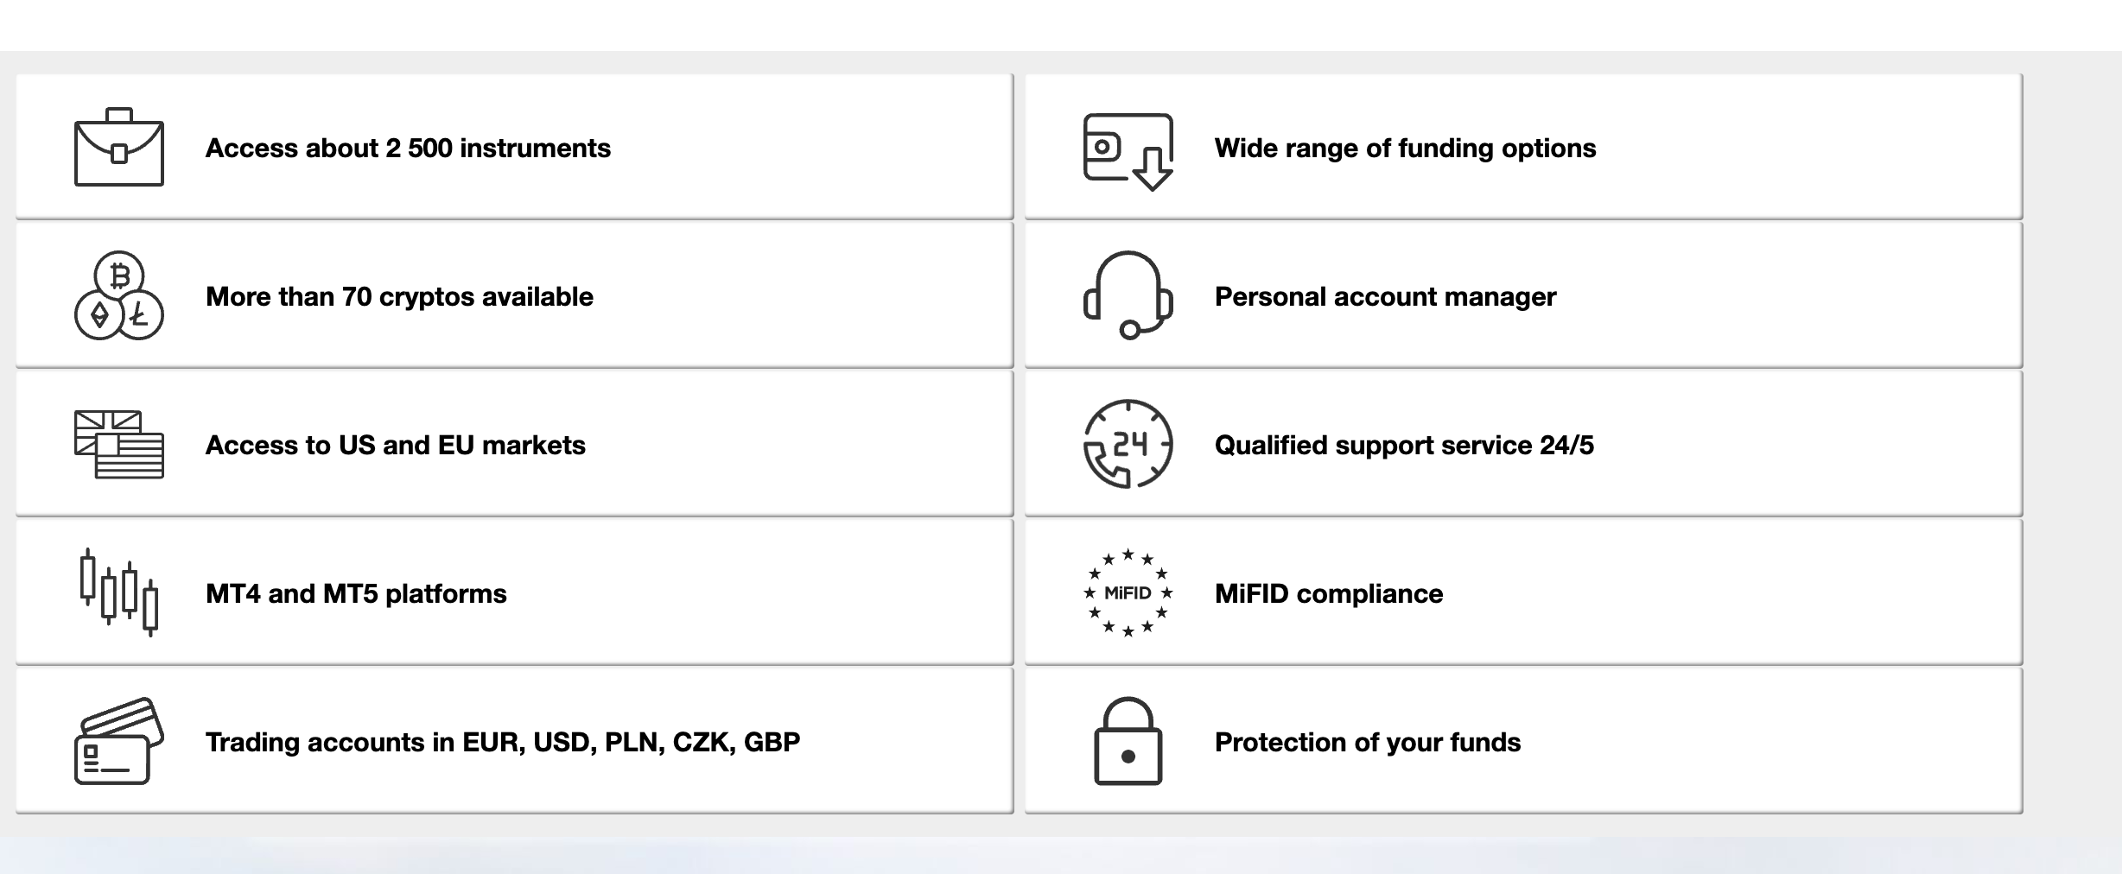Select 'More than 70 cryptos available' text
The height and width of the screenshot is (874, 2122).
[399, 296]
